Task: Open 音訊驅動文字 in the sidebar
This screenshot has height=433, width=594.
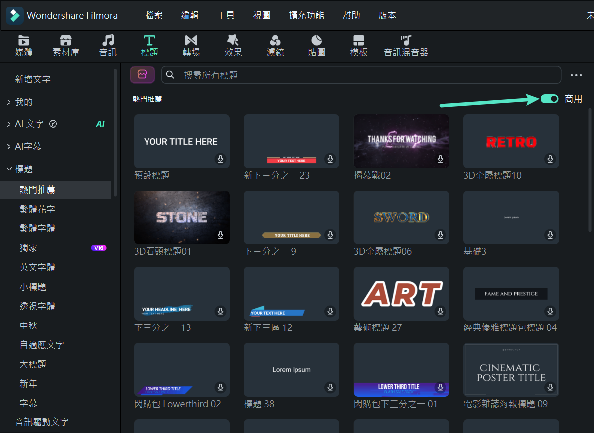Action: pyautogui.click(x=42, y=422)
